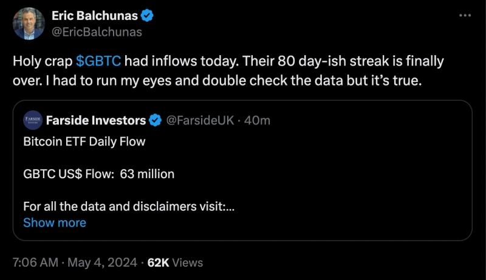Click the Farside Investors avatar logo
The width and height of the screenshot is (486, 280).
(x=32, y=120)
